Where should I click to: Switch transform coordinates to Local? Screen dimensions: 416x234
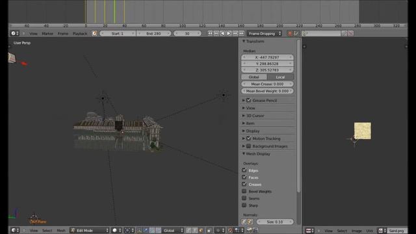click(x=280, y=77)
